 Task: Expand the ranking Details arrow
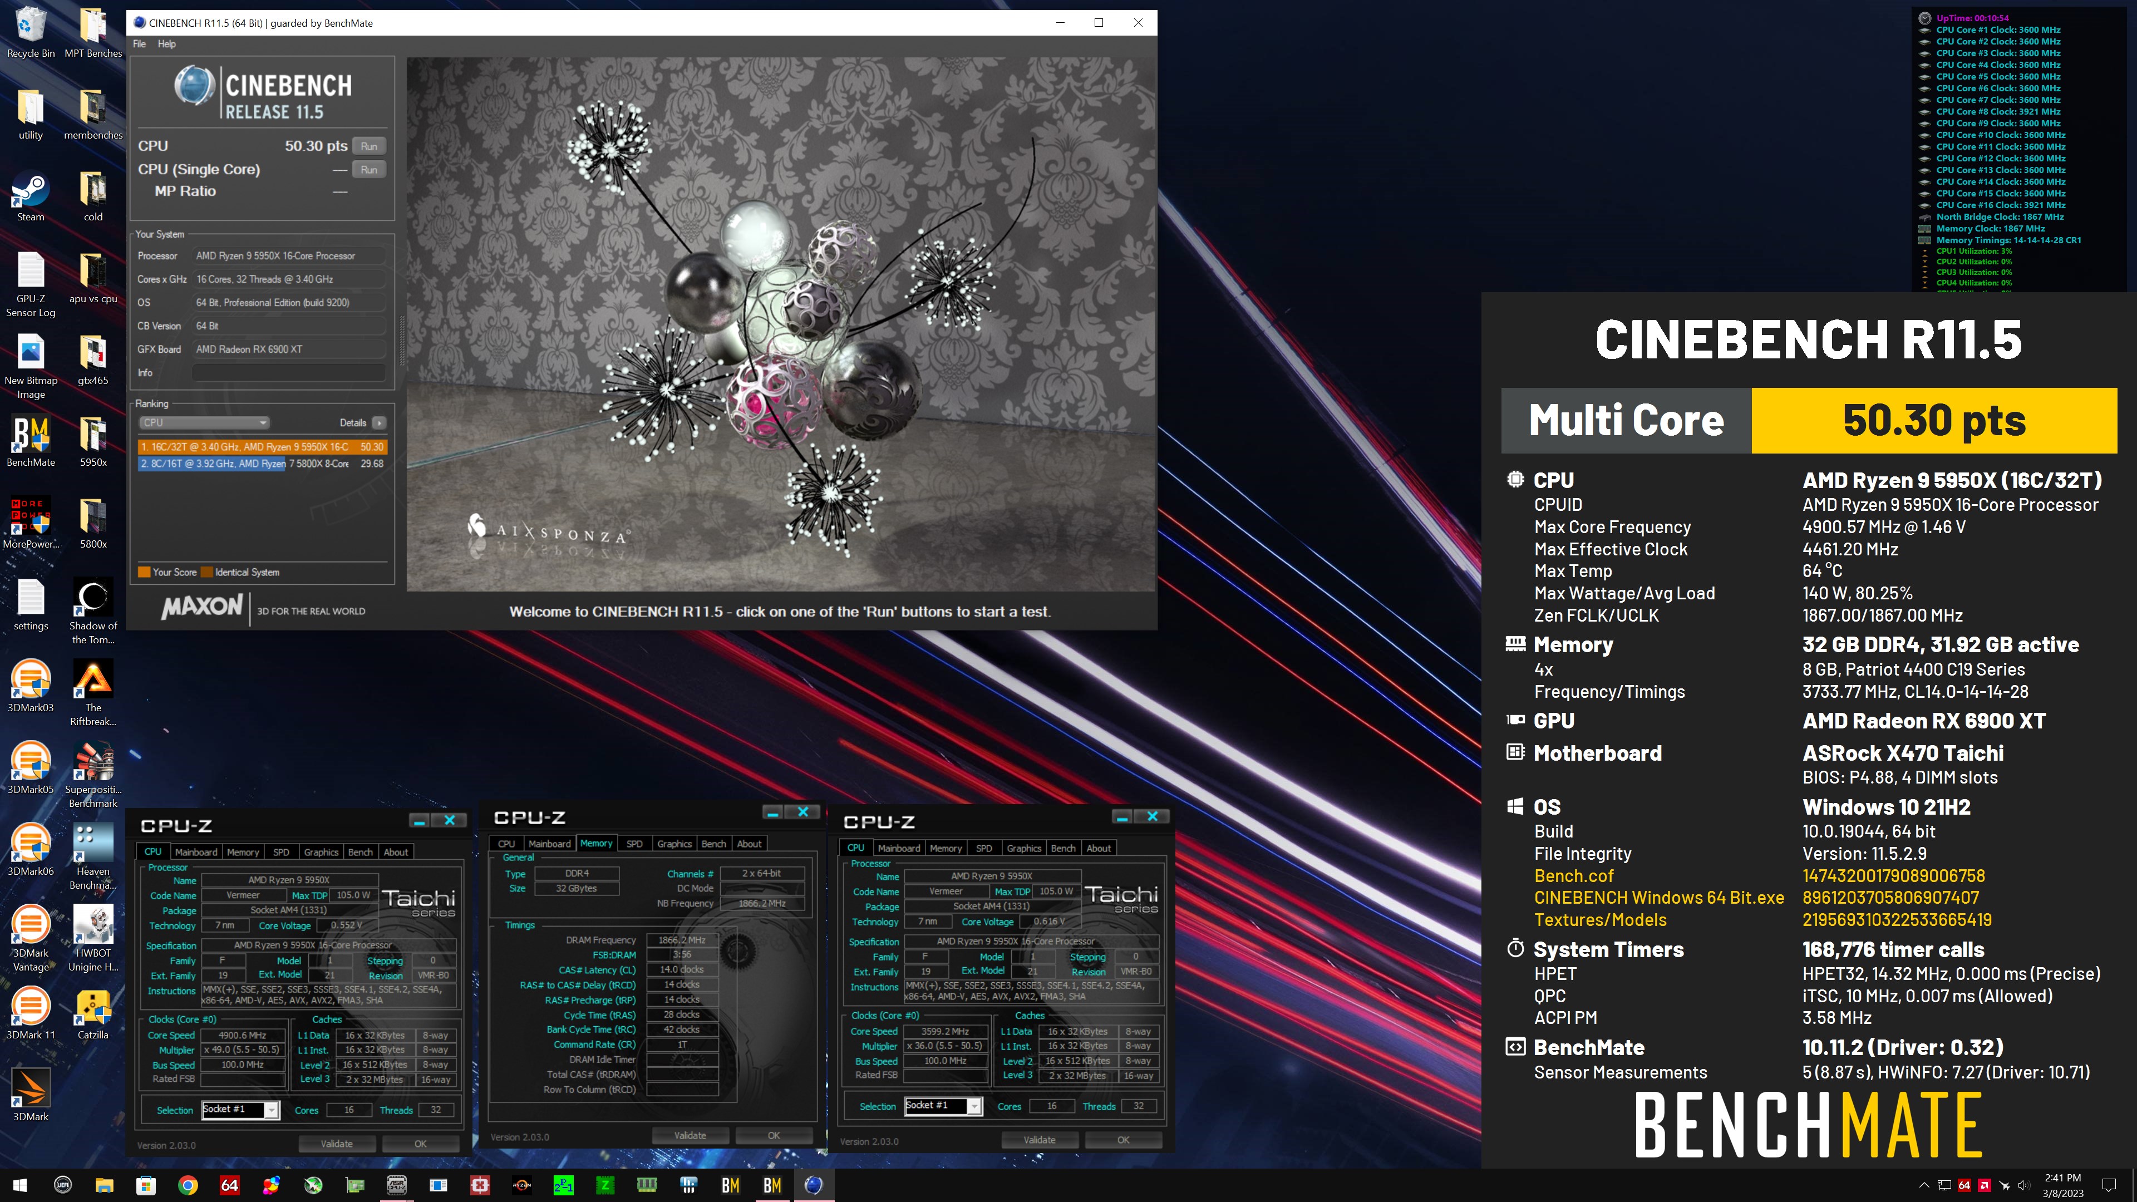click(x=379, y=423)
